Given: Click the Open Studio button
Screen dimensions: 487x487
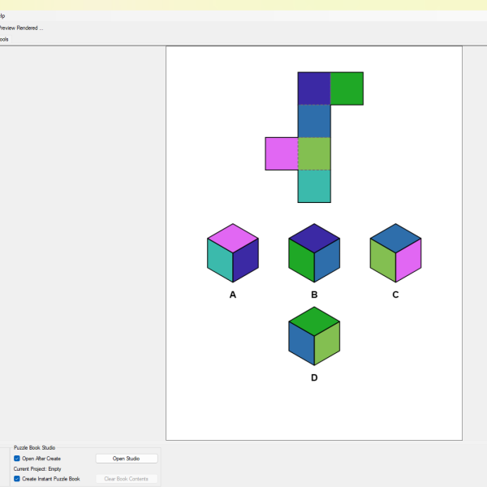Looking at the screenshot, I should tap(127, 459).
